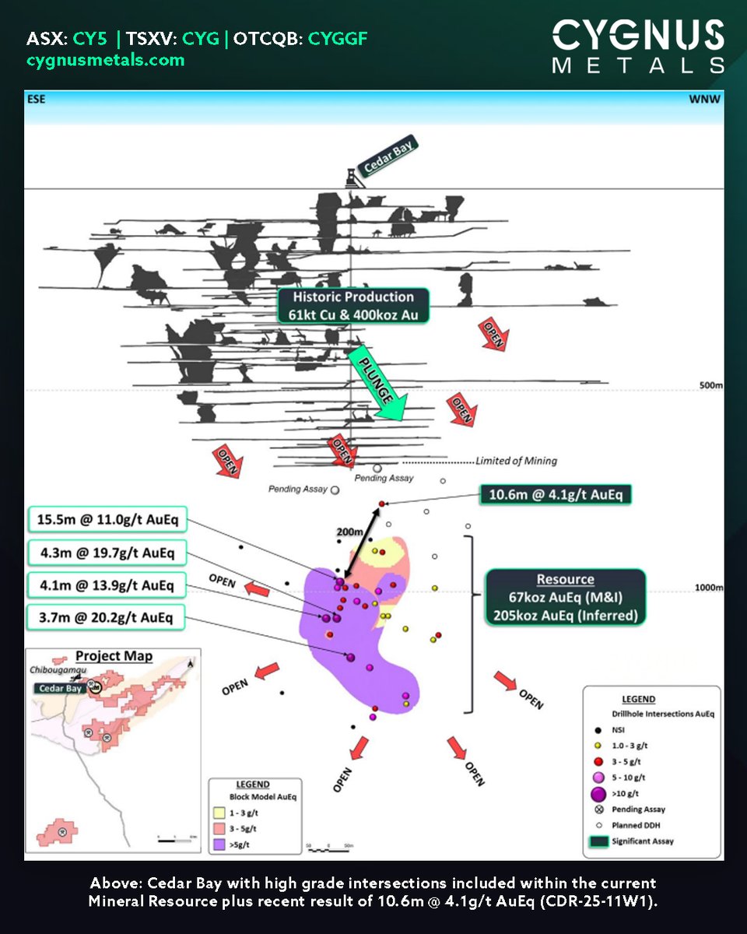Viewport: 747px width, 934px height.
Task: Select the 5 - 10 g/t magenta legend dot
Action: tap(598, 778)
